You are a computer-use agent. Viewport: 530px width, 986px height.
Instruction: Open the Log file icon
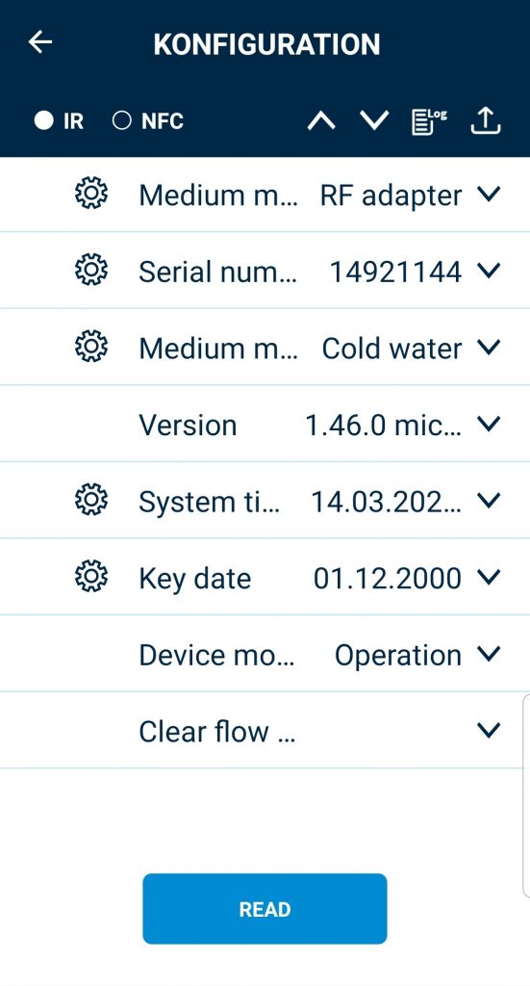[429, 120]
